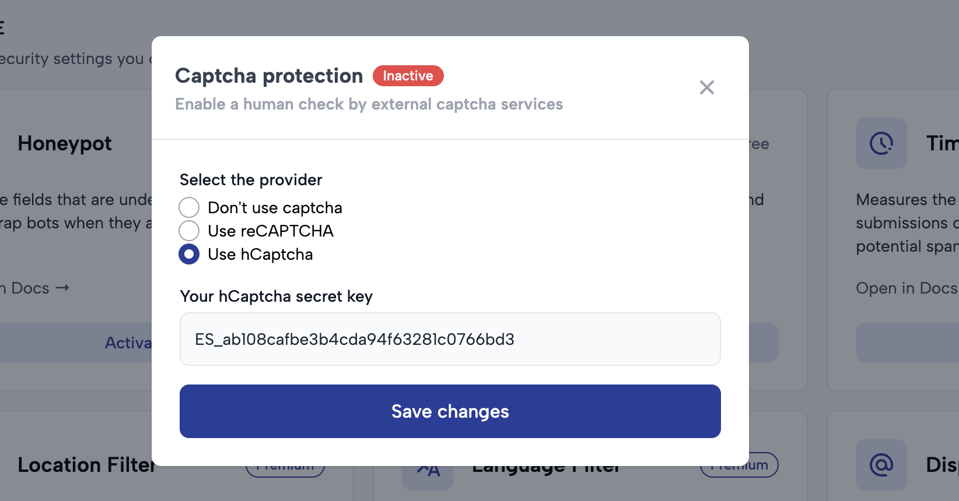This screenshot has width=959, height=501.
Task: Click the Location Filter heading
Action: click(86, 464)
